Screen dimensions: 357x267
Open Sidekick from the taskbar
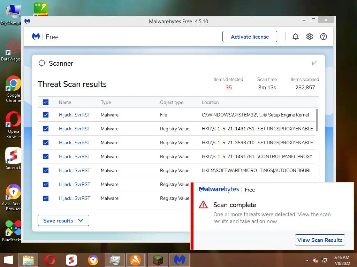(71, 260)
